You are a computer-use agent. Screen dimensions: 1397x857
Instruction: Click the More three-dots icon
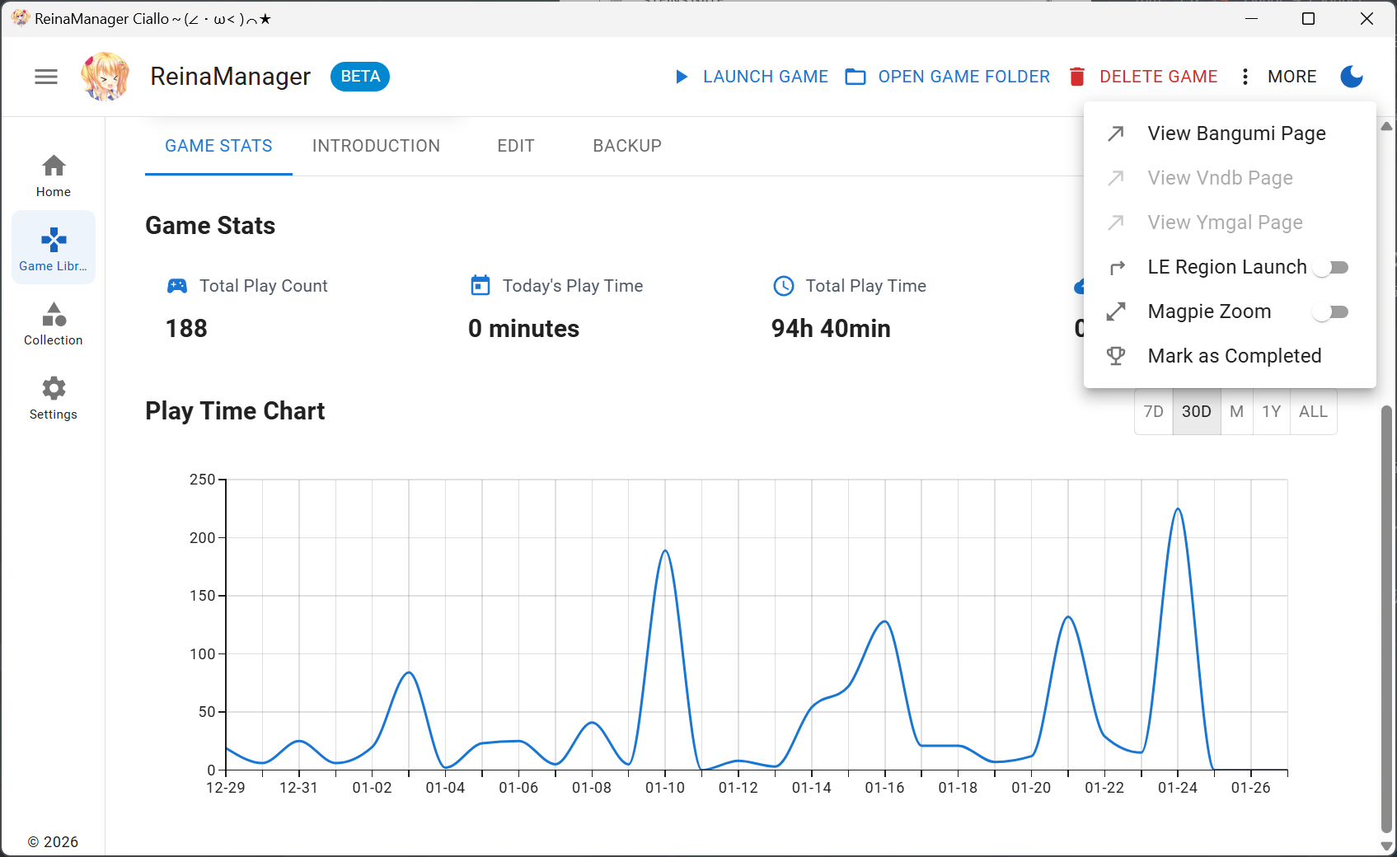click(x=1245, y=77)
